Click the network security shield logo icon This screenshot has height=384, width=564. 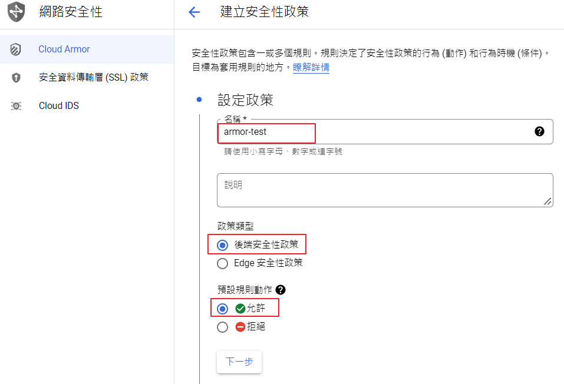click(17, 11)
